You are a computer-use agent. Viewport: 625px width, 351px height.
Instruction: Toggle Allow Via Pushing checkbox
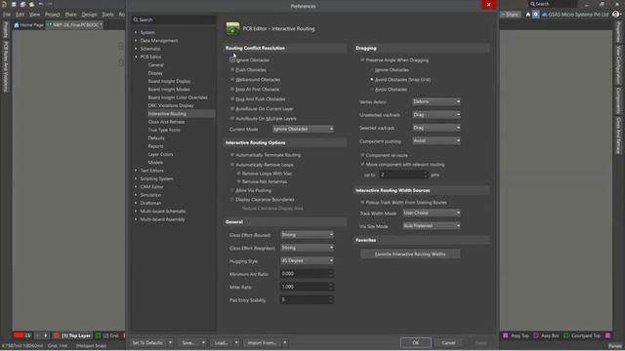coord(232,191)
